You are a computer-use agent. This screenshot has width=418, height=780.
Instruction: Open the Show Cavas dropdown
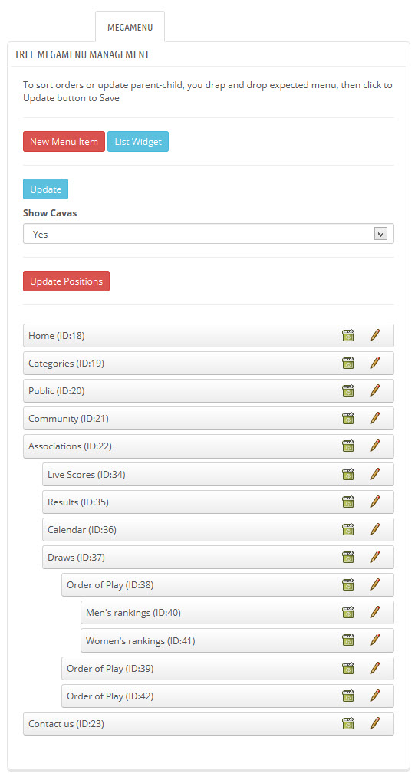[x=209, y=234]
